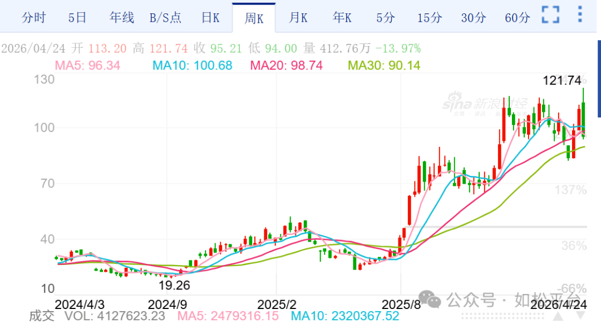Toggle the MA5: 96.34 indicator label
601x324 pixels.
(87, 66)
